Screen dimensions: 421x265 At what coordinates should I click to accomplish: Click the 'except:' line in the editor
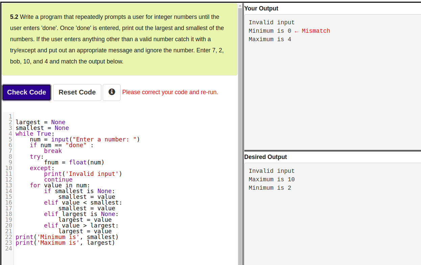pos(42,168)
